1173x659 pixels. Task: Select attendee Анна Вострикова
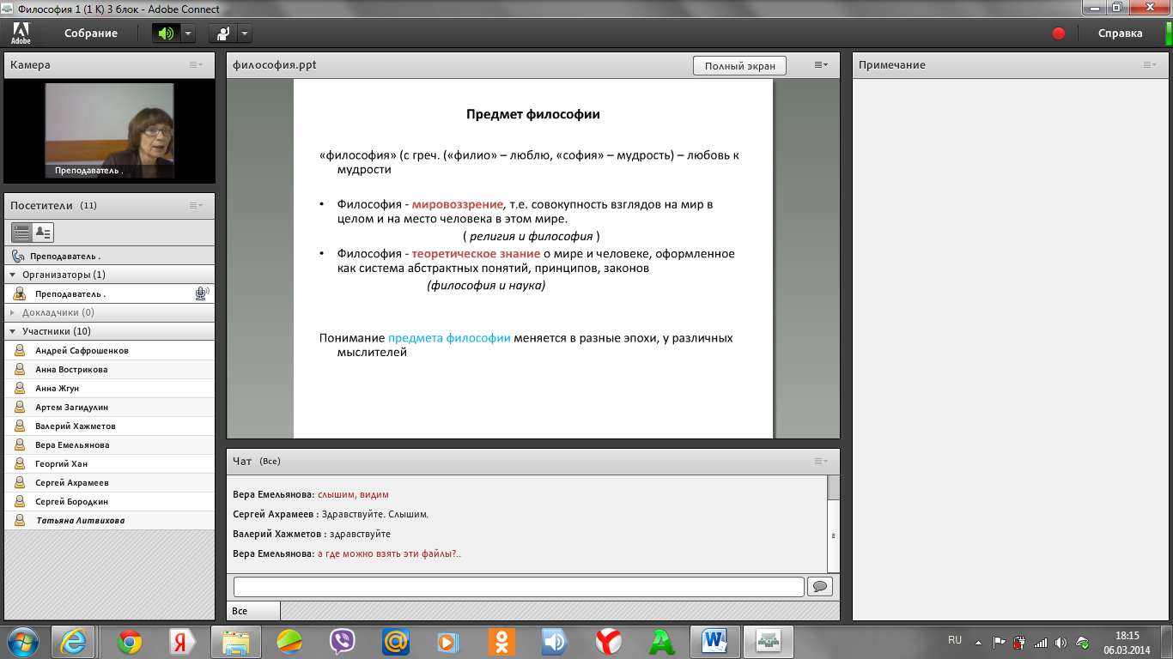click(109, 369)
